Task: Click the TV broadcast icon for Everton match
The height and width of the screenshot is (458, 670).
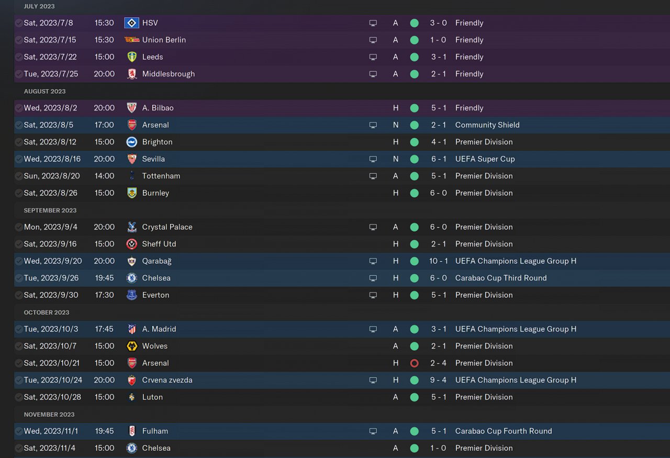Action: 373,295
